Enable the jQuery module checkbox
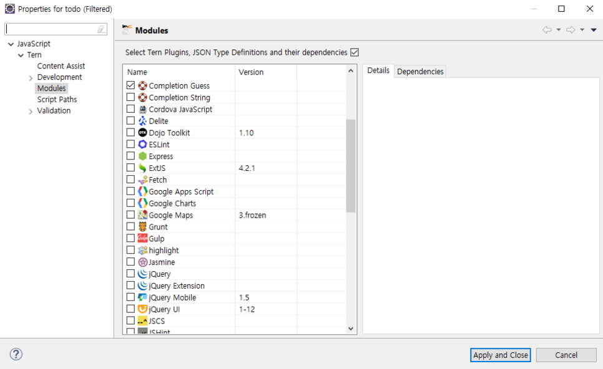 [130, 274]
